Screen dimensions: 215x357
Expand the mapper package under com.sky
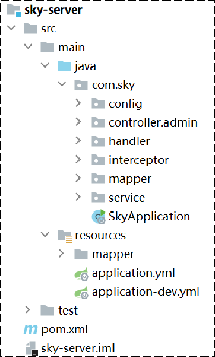pyautogui.click(x=78, y=178)
